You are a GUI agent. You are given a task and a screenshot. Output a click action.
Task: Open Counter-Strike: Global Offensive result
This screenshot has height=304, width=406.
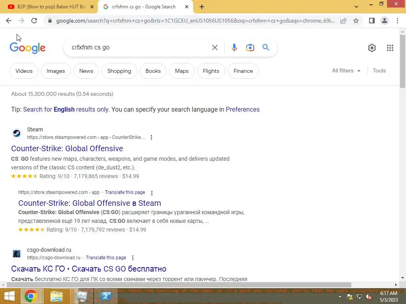pyautogui.click(x=67, y=148)
